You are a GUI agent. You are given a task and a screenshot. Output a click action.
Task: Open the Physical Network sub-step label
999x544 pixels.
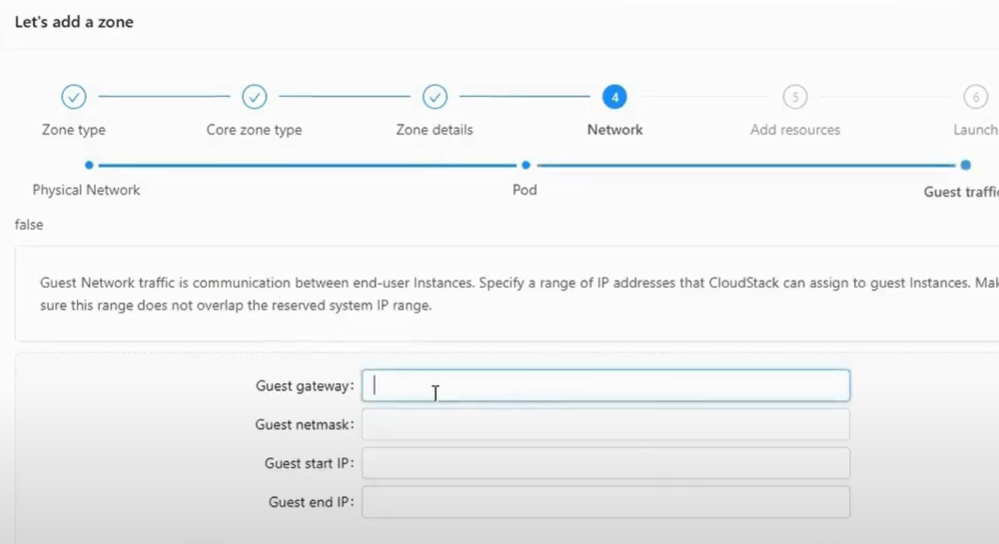click(86, 190)
